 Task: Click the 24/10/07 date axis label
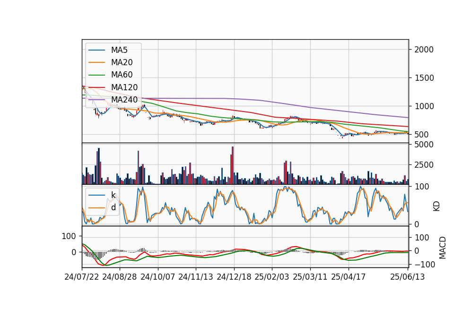pyautogui.click(x=158, y=277)
